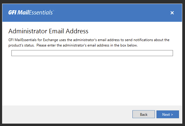Click the 'GFI MailEssentials for Exchange' text
This screenshot has height=126, width=185.
point(32,40)
